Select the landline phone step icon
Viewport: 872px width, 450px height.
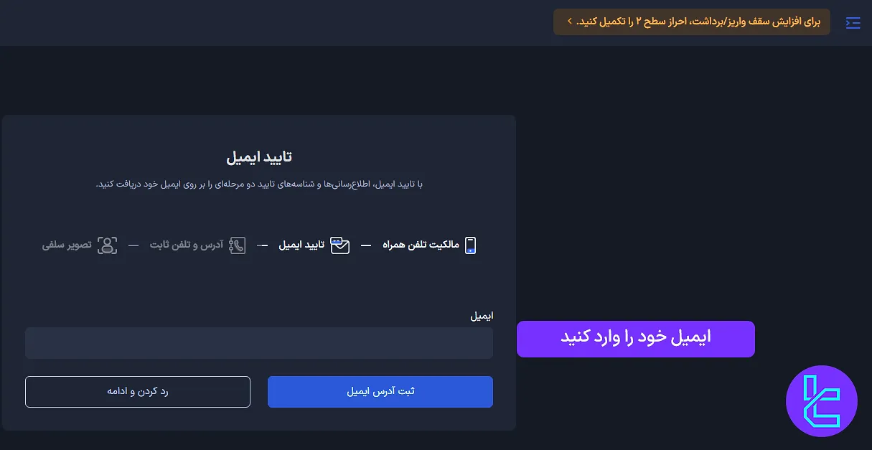tap(238, 245)
